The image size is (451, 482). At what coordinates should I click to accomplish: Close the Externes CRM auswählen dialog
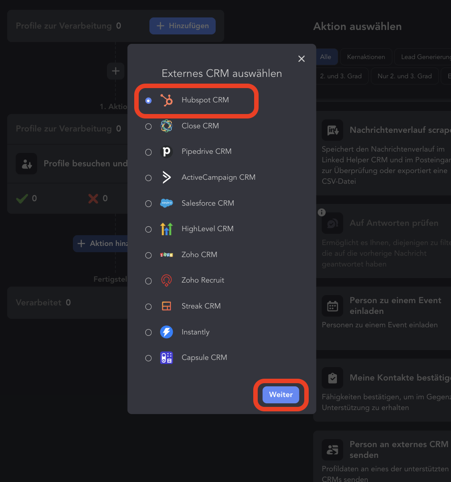pyautogui.click(x=302, y=59)
